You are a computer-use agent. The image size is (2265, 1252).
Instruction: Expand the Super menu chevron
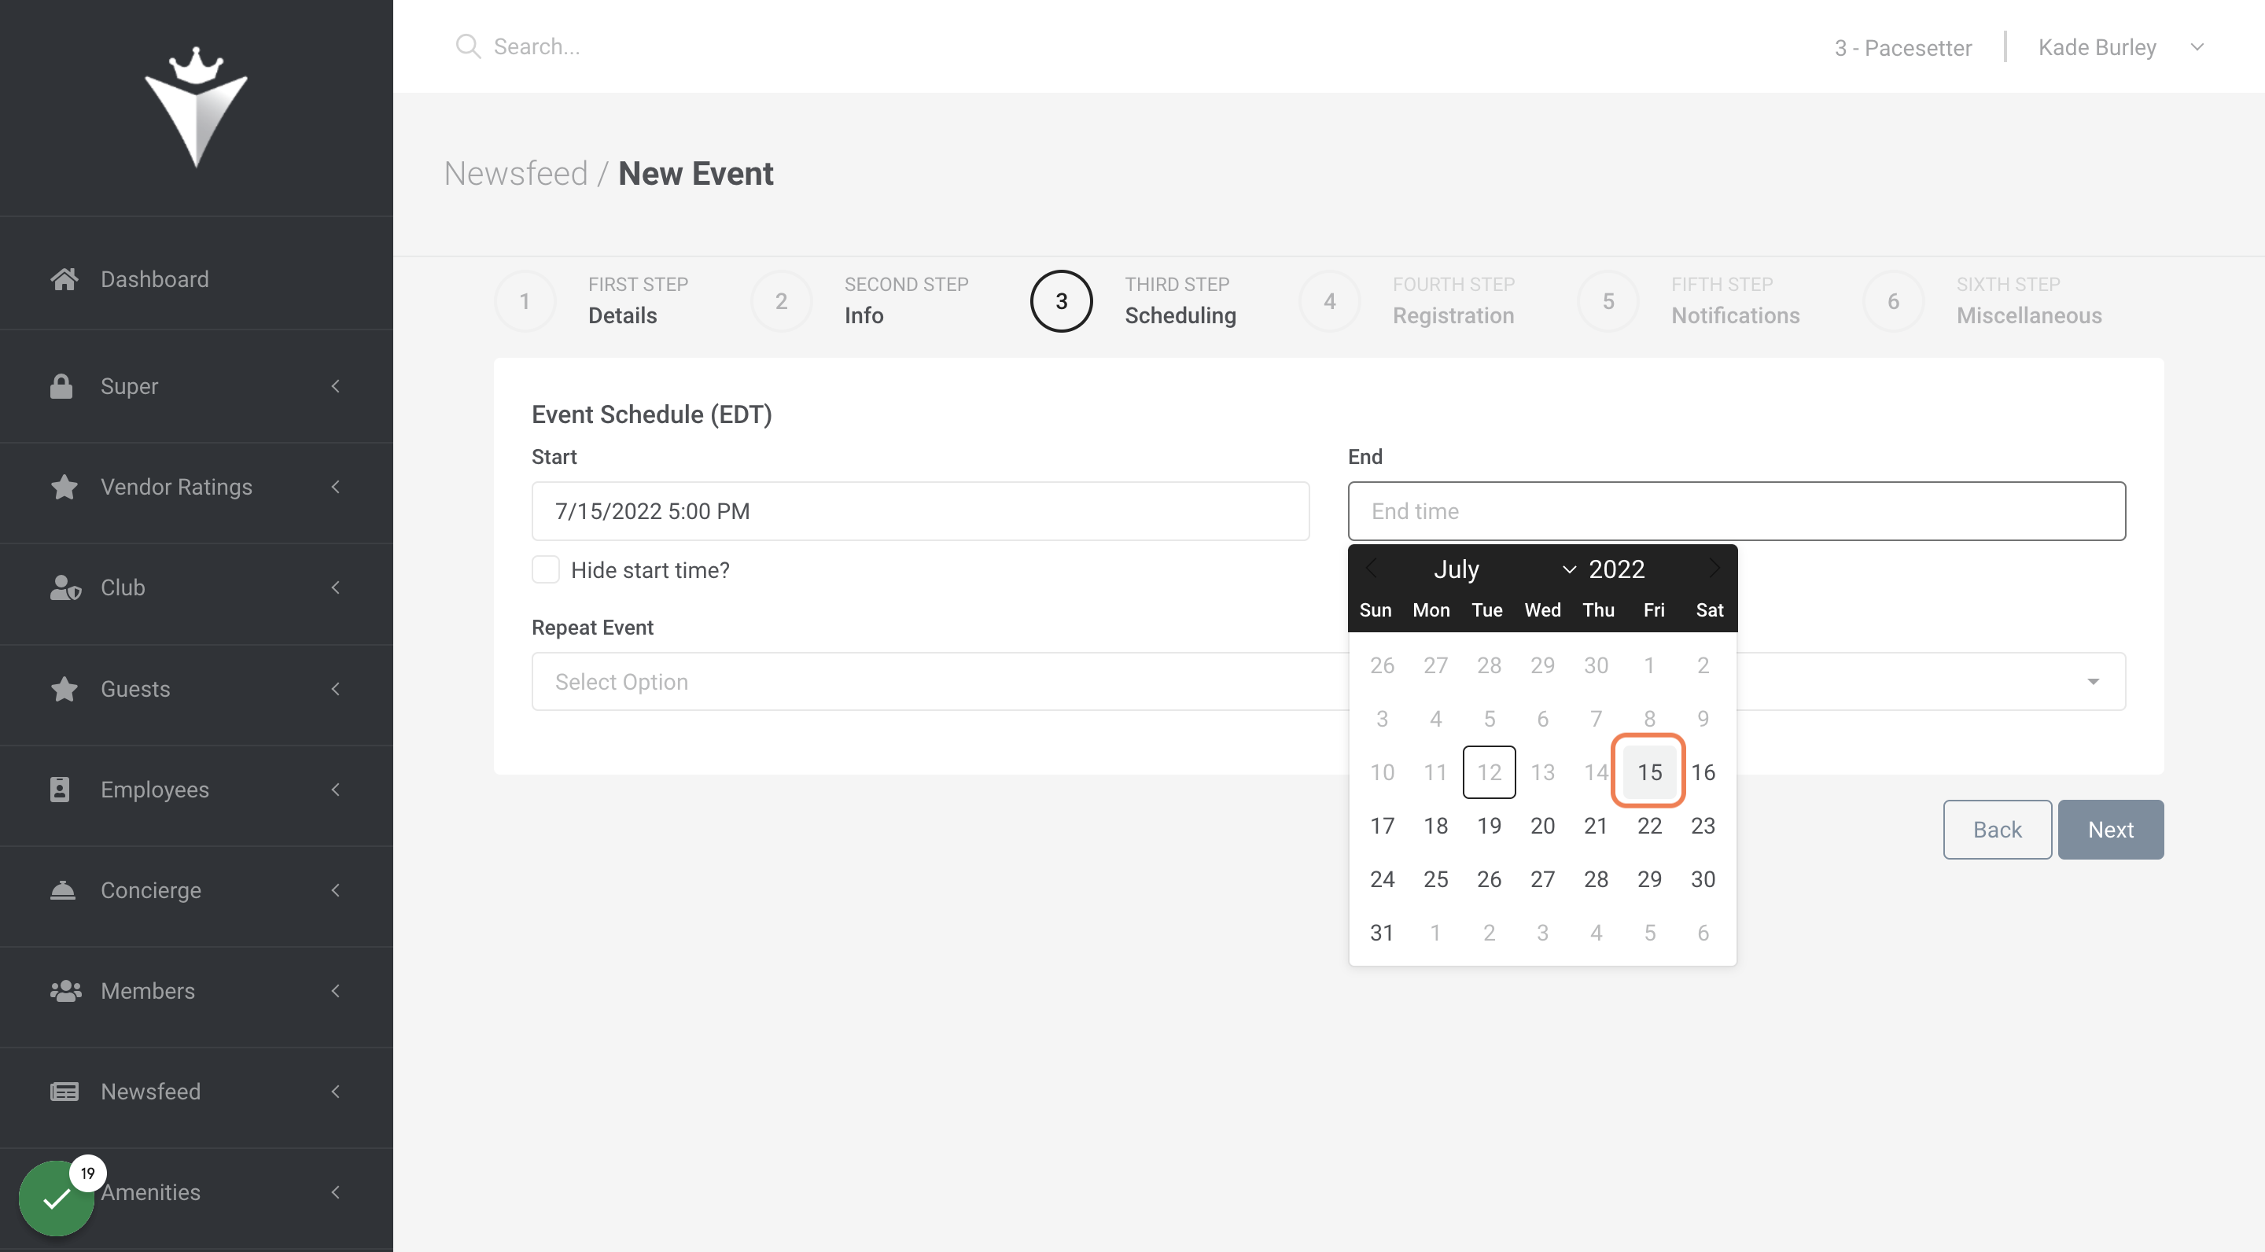coord(335,386)
